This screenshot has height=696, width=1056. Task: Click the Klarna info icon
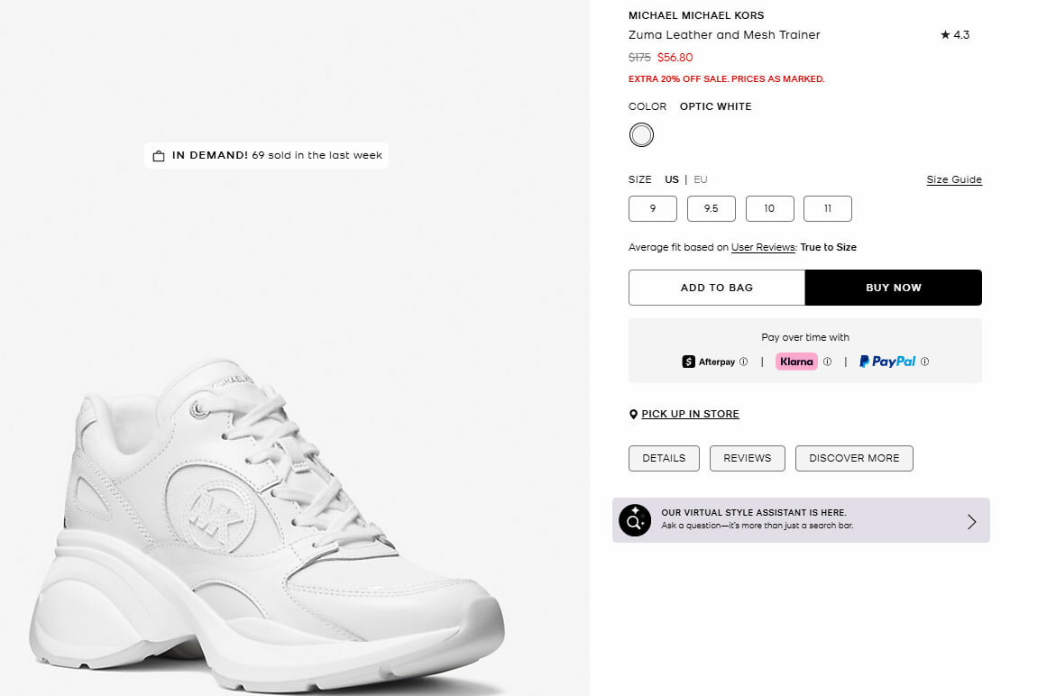coord(827,362)
